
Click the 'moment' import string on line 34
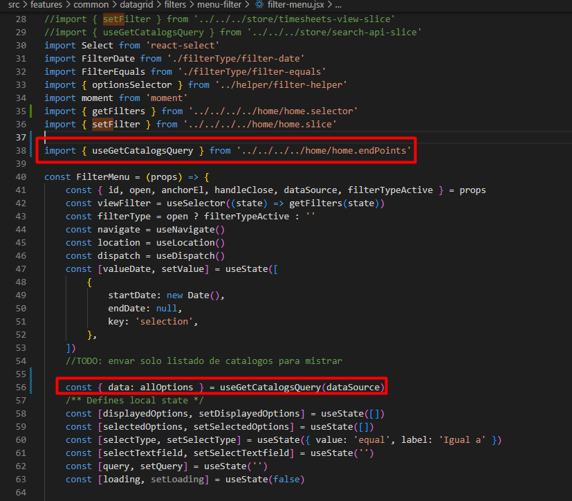coord(168,98)
